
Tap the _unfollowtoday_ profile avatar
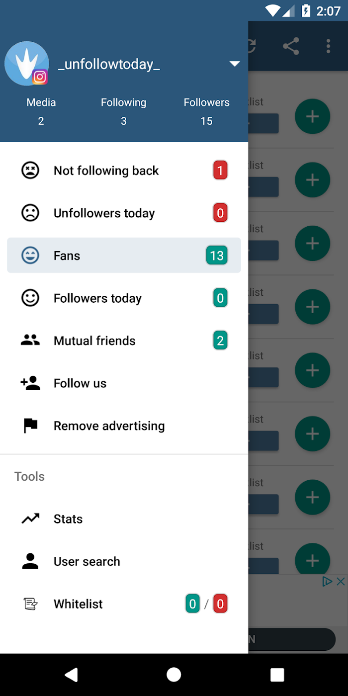click(27, 64)
